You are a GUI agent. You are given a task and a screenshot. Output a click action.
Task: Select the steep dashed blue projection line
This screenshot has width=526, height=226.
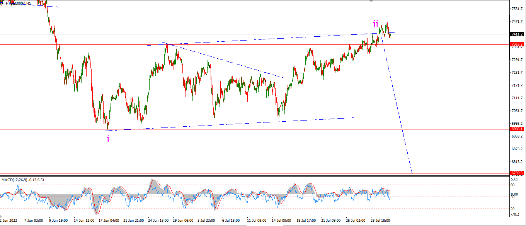397,106
